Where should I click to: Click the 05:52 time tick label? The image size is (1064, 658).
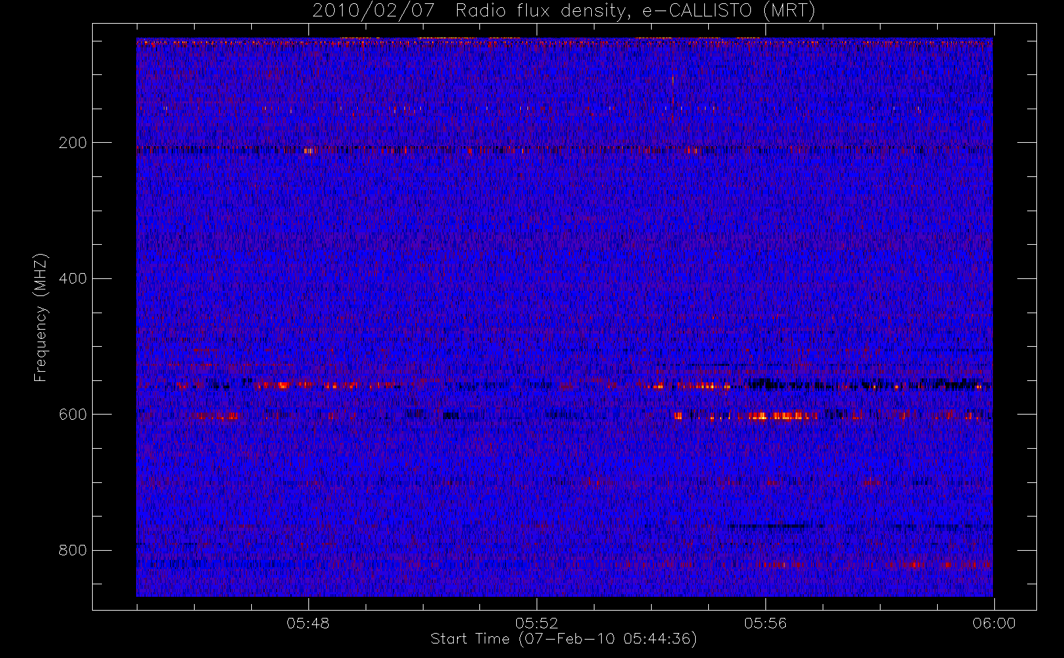(537, 623)
